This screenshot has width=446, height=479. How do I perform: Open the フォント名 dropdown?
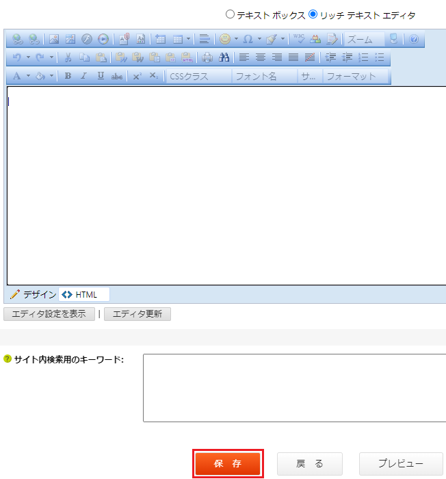265,76
